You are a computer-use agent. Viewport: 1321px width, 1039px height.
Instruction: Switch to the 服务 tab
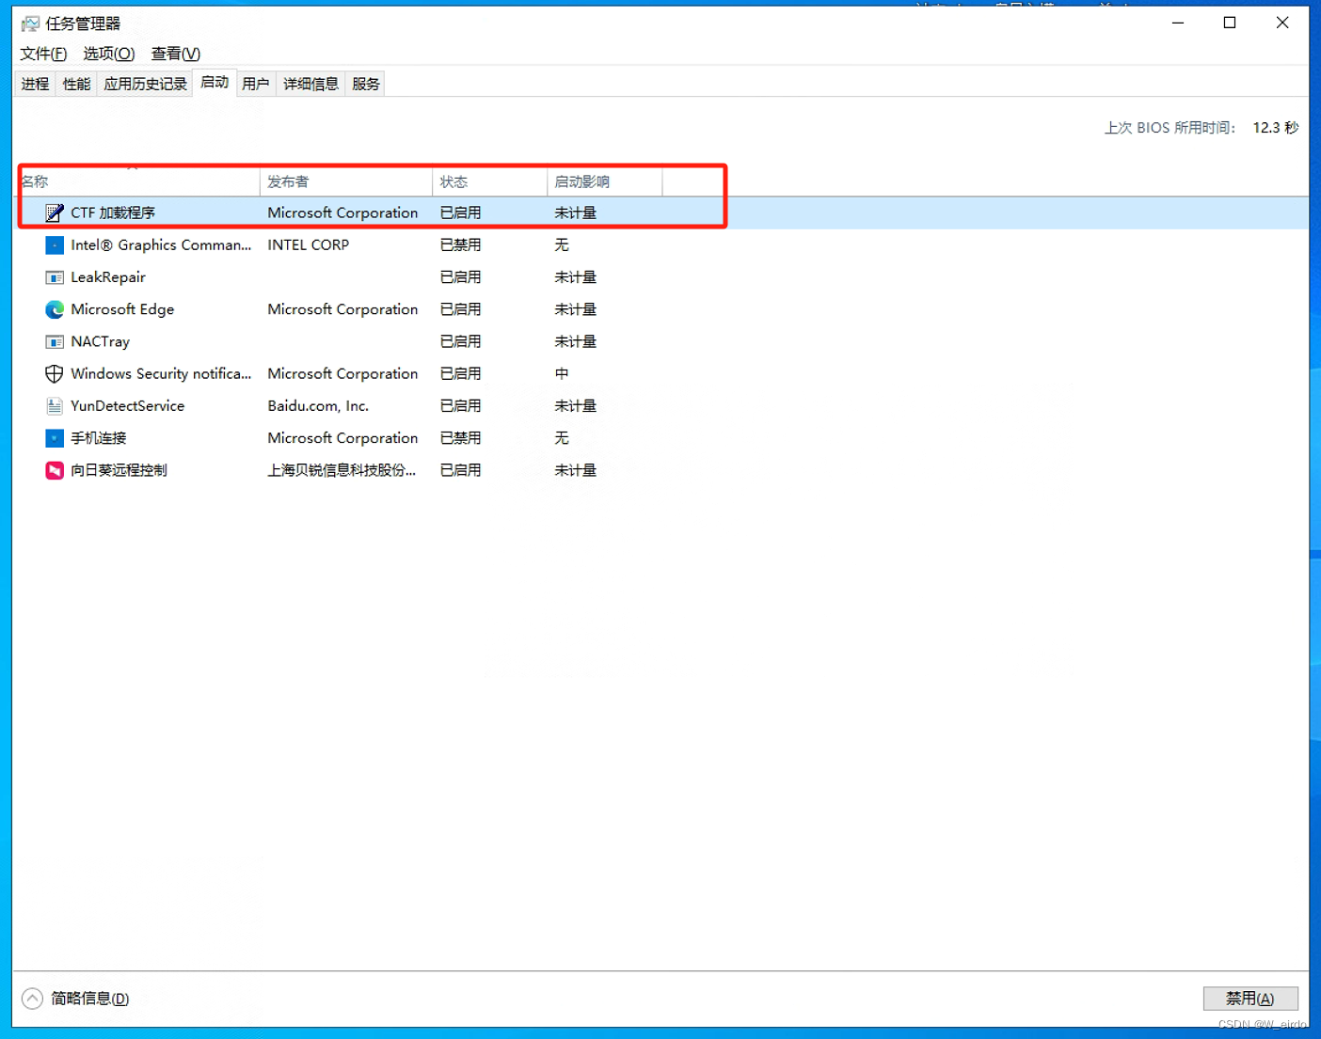365,84
